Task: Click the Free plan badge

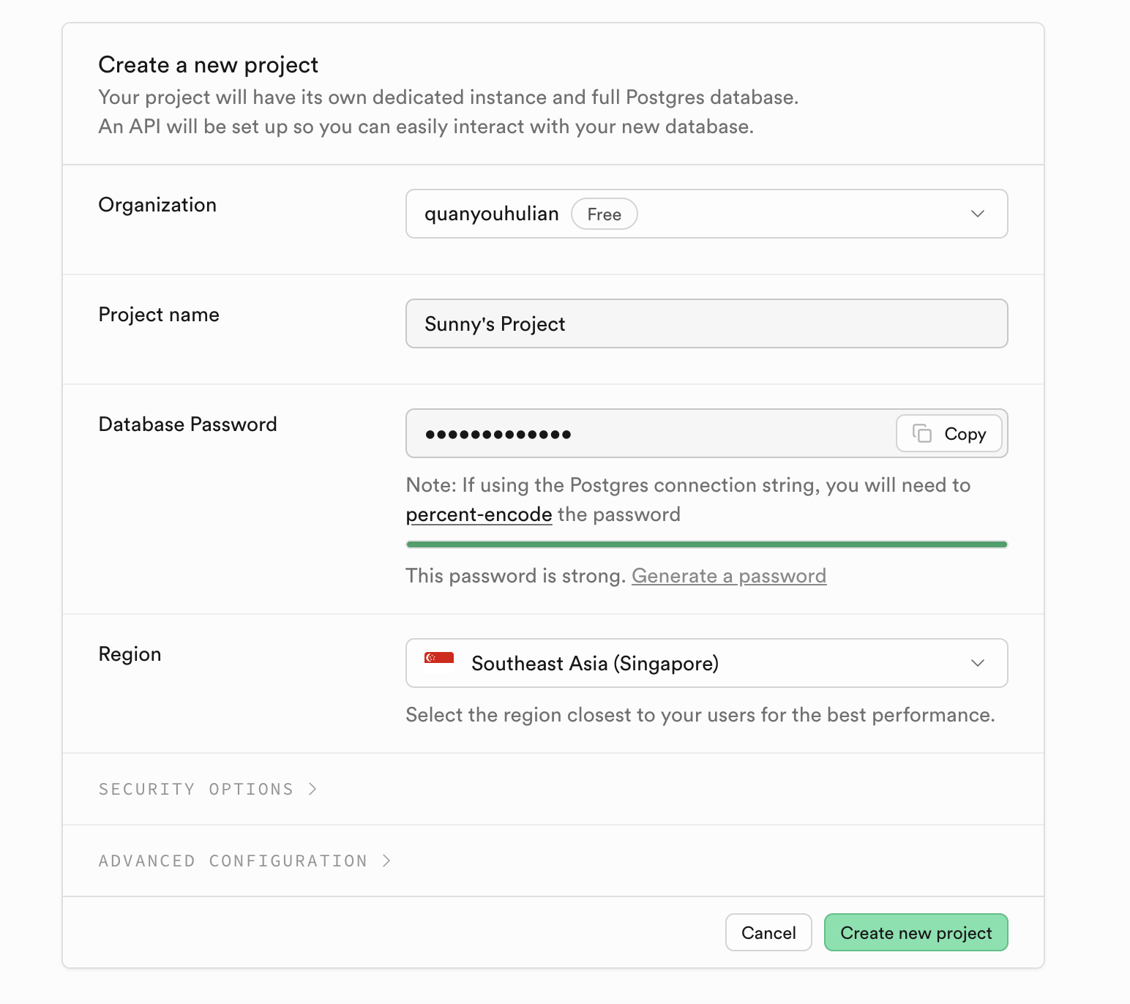Action: click(x=604, y=214)
